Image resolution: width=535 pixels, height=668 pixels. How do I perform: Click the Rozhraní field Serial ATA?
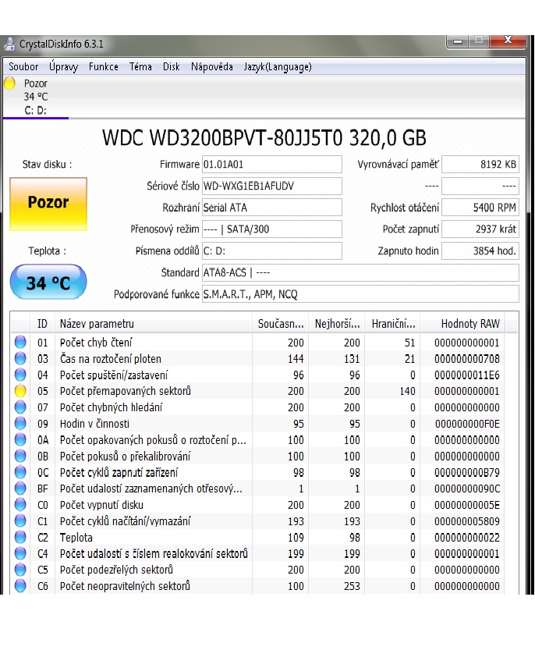coord(271,208)
